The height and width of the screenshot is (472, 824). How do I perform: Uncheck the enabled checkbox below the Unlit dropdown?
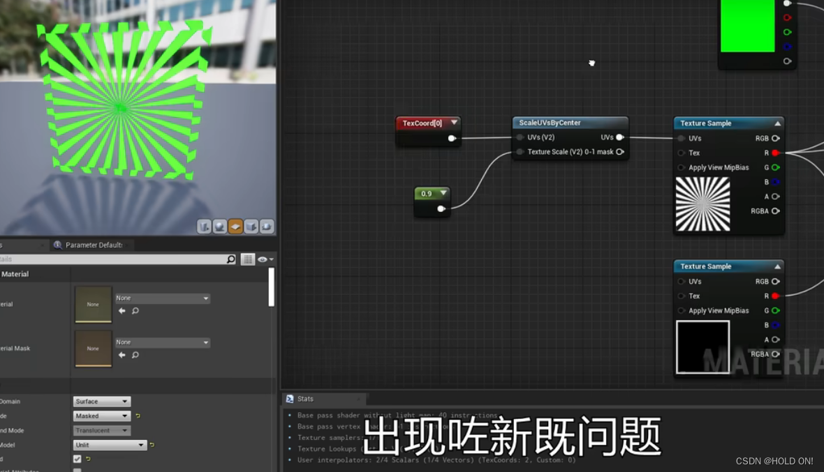click(x=77, y=459)
